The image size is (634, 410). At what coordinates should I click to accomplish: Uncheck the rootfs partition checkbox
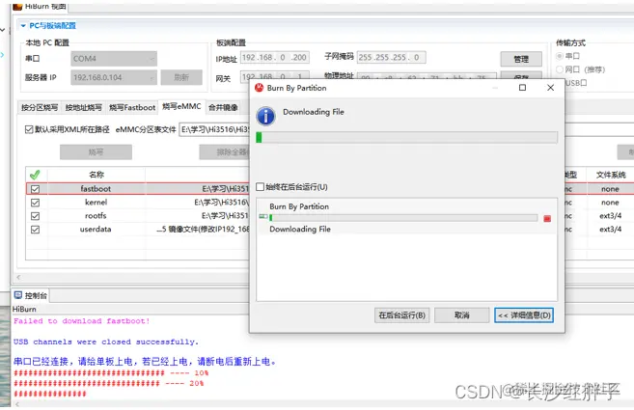35,216
